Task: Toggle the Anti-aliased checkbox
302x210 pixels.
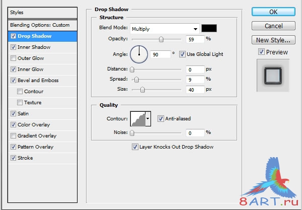Action: (x=161, y=118)
